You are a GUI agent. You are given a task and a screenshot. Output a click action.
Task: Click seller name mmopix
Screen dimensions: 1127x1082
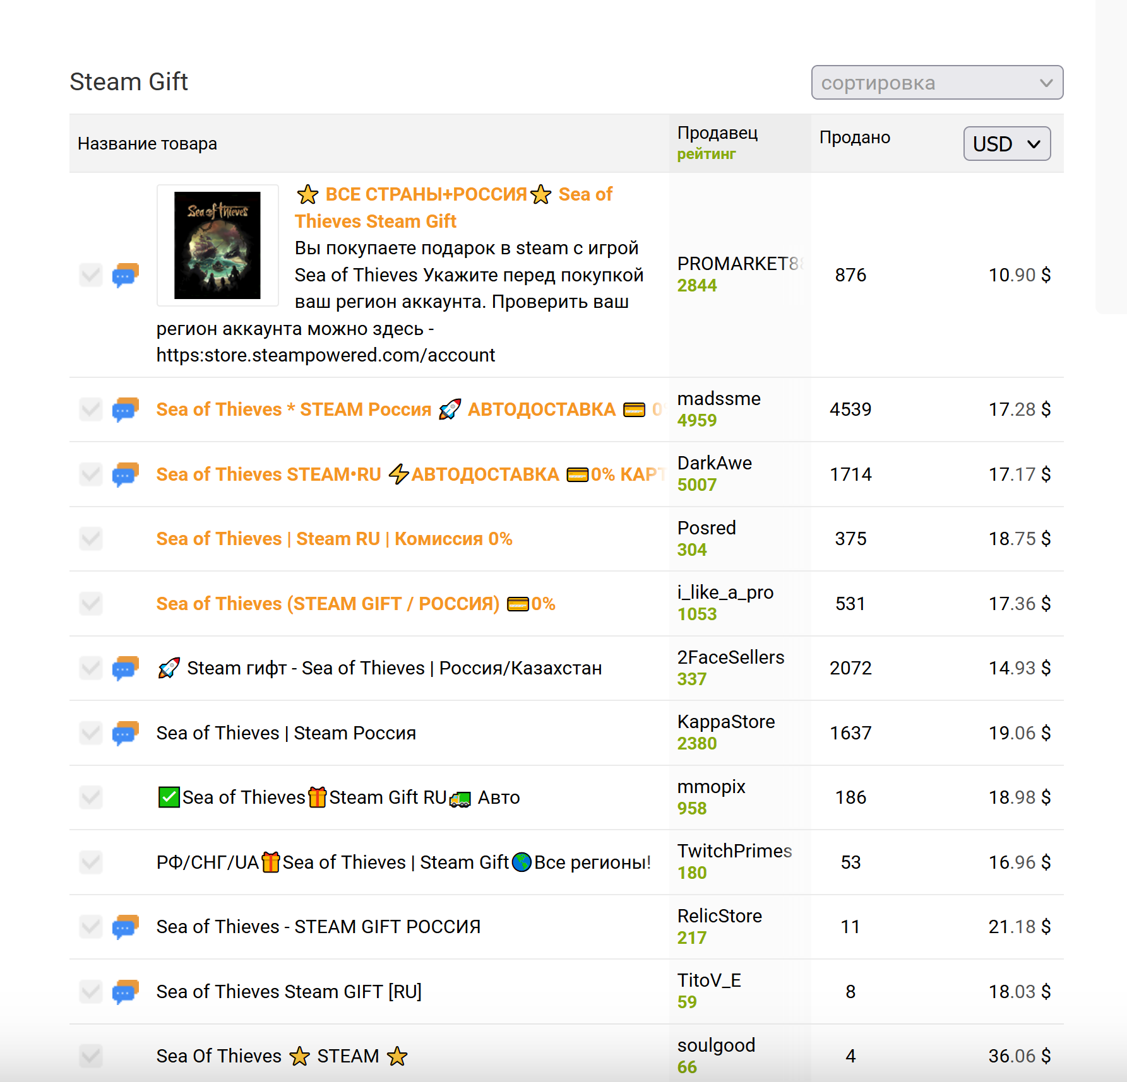tap(712, 787)
